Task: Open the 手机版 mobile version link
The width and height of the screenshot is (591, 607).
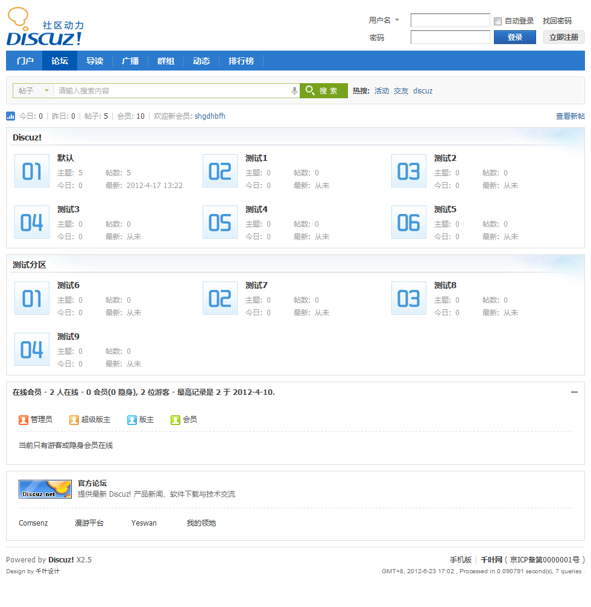Action: click(461, 560)
